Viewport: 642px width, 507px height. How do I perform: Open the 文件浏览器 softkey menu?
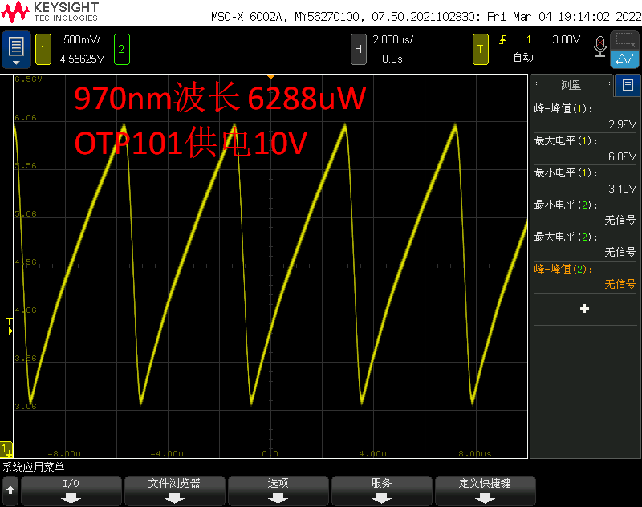(175, 491)
